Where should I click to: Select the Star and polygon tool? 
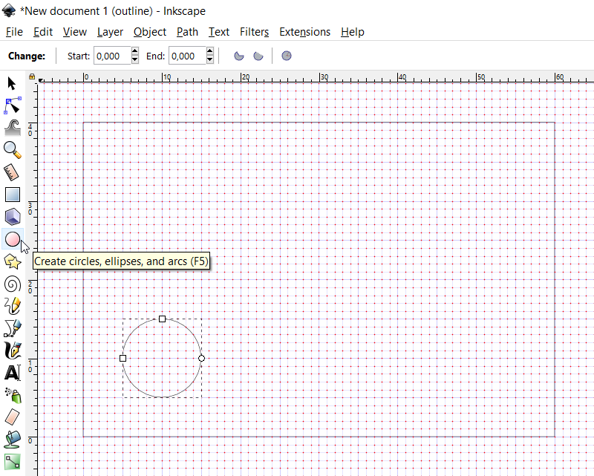12,261
